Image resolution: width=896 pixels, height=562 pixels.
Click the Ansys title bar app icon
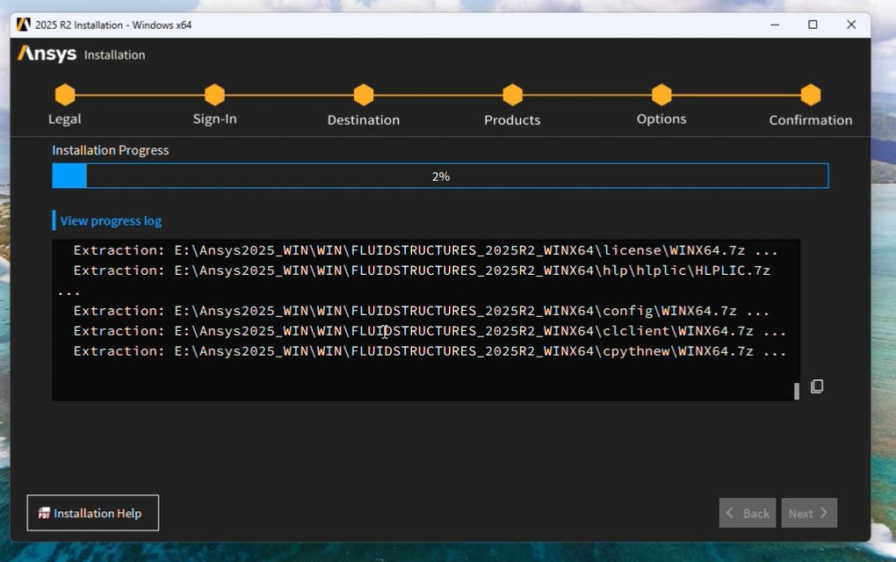[24, 25]
